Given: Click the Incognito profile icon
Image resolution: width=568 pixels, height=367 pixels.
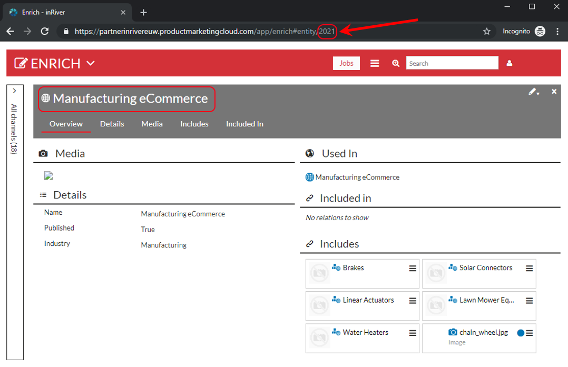Looking at the screenshot, I should (540, 32).
